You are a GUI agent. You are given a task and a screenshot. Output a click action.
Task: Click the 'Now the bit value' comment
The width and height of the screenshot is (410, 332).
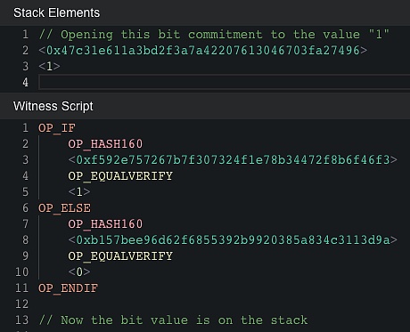tap(173, 320)
